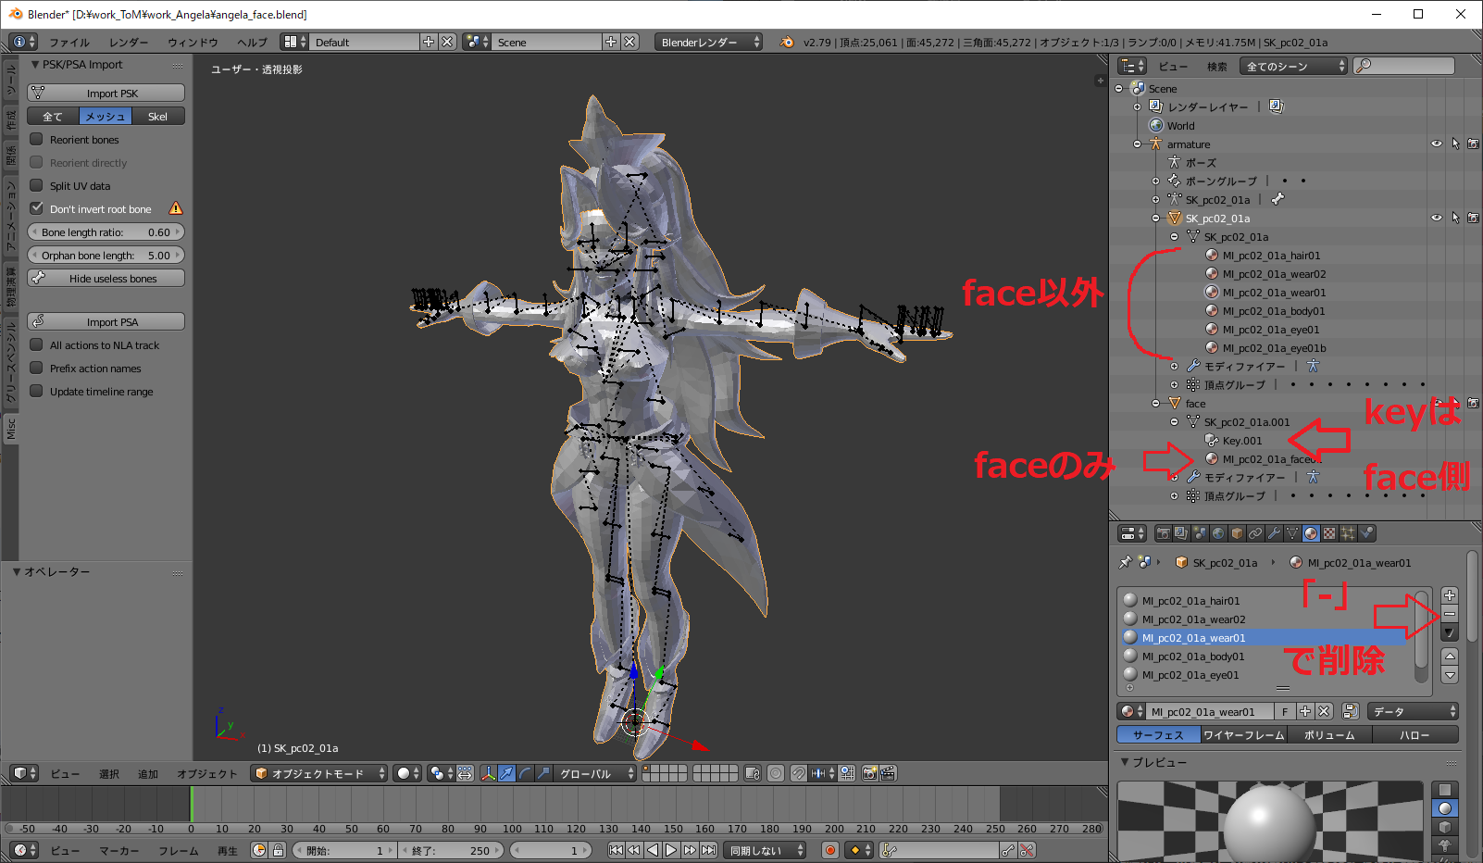Toggle visibility eye of armature object
The image size is (1483, 863).
[1436, 144]
